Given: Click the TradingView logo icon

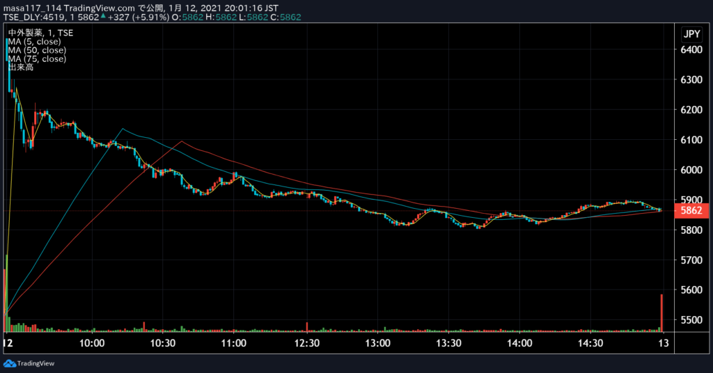Looking at the screenshot, I should (x=10, y=363).
